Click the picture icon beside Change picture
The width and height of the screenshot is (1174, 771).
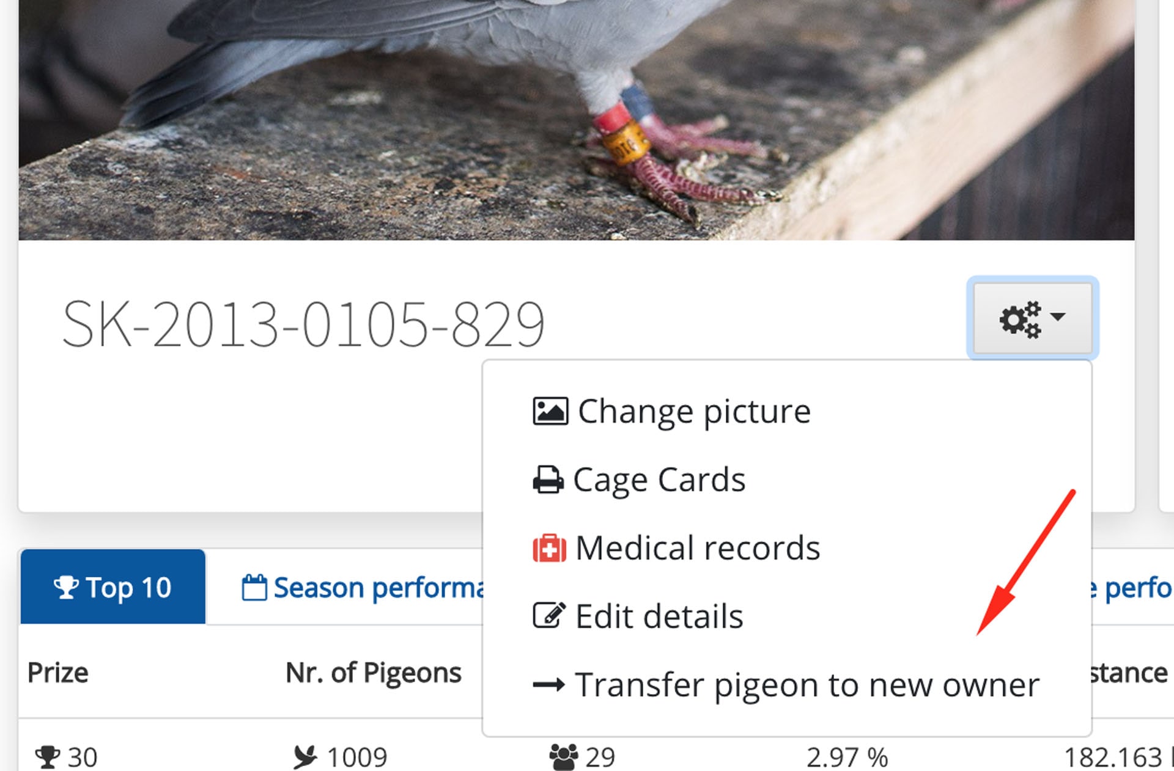tap(550, 411)
